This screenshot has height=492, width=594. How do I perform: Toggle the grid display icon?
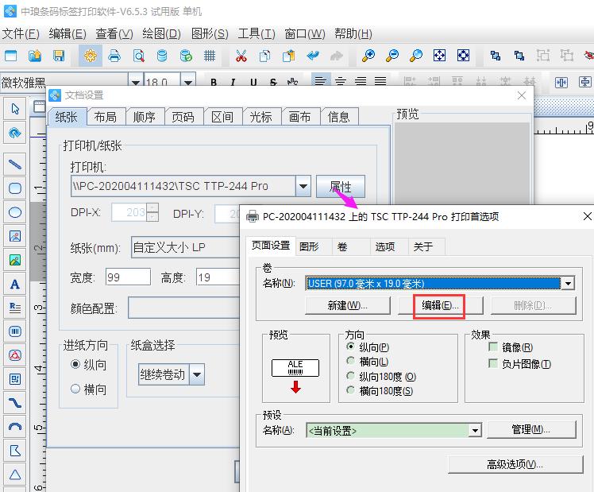(210, 56)
